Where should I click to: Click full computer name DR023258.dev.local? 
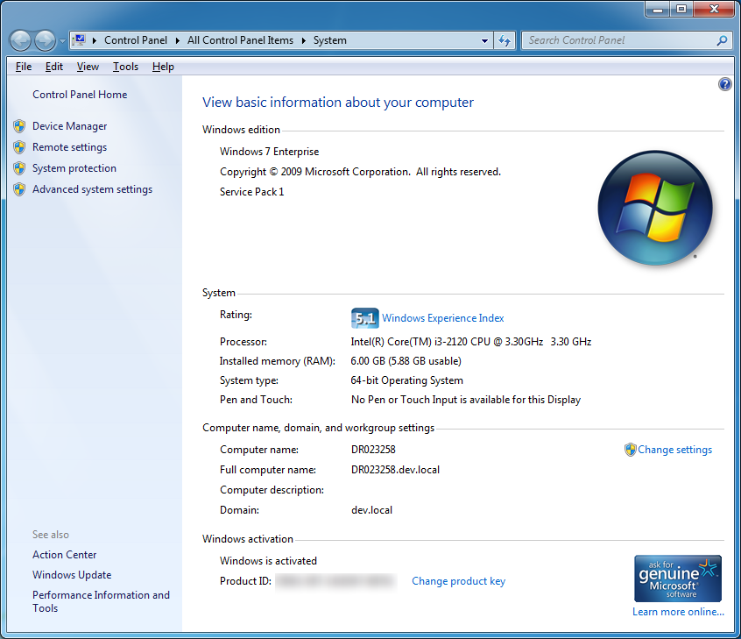tap(396, 470)
